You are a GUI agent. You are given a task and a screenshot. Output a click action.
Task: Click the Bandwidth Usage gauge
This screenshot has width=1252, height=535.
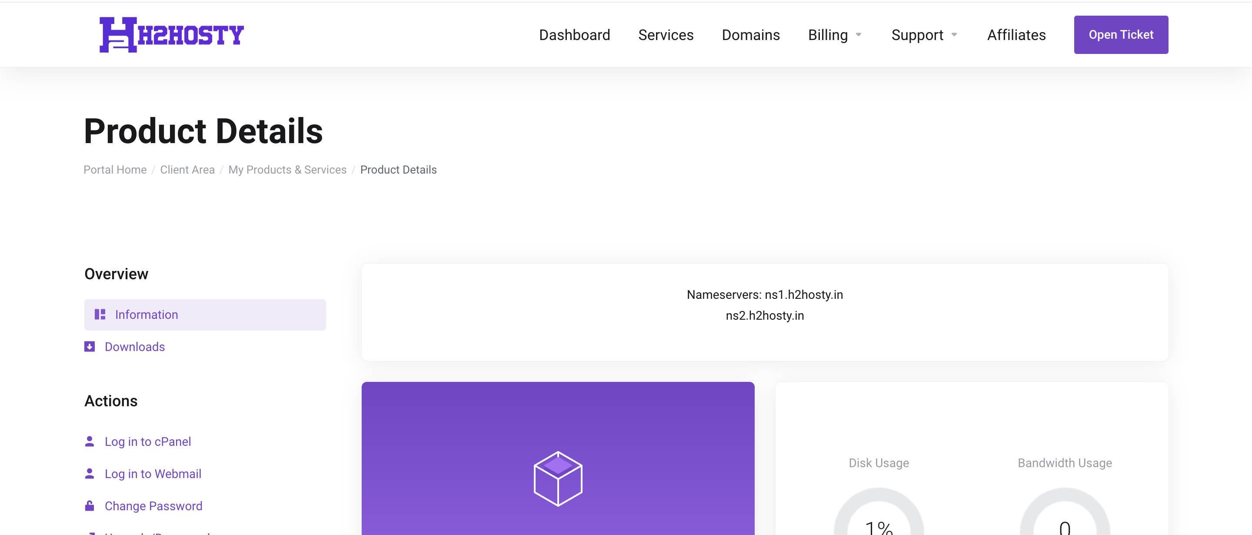click(x=1065, y=512)
